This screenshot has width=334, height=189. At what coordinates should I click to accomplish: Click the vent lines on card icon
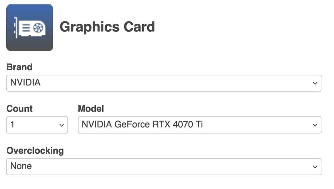(x=25, y=28)
